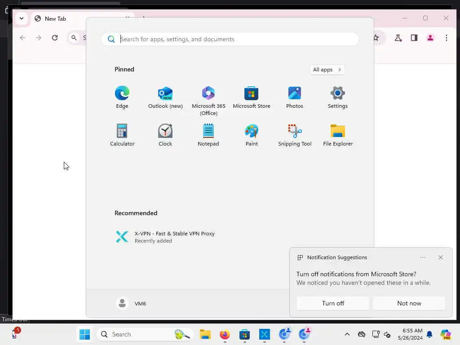Open Settings from pinned apps
The height and width of the screenshot is (345, 460).
coord(338,97)
